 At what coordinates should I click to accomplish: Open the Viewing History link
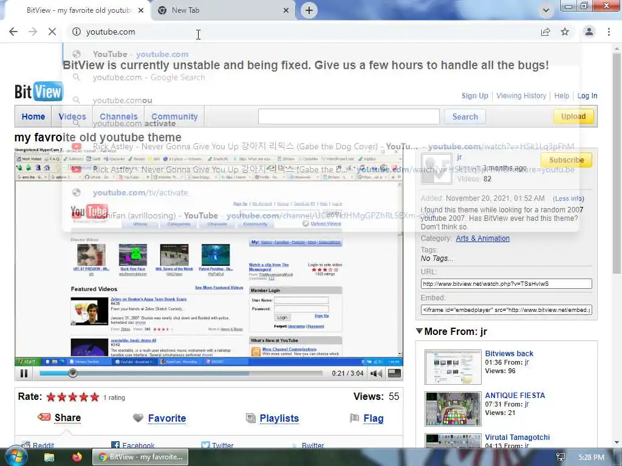(521, 95)
